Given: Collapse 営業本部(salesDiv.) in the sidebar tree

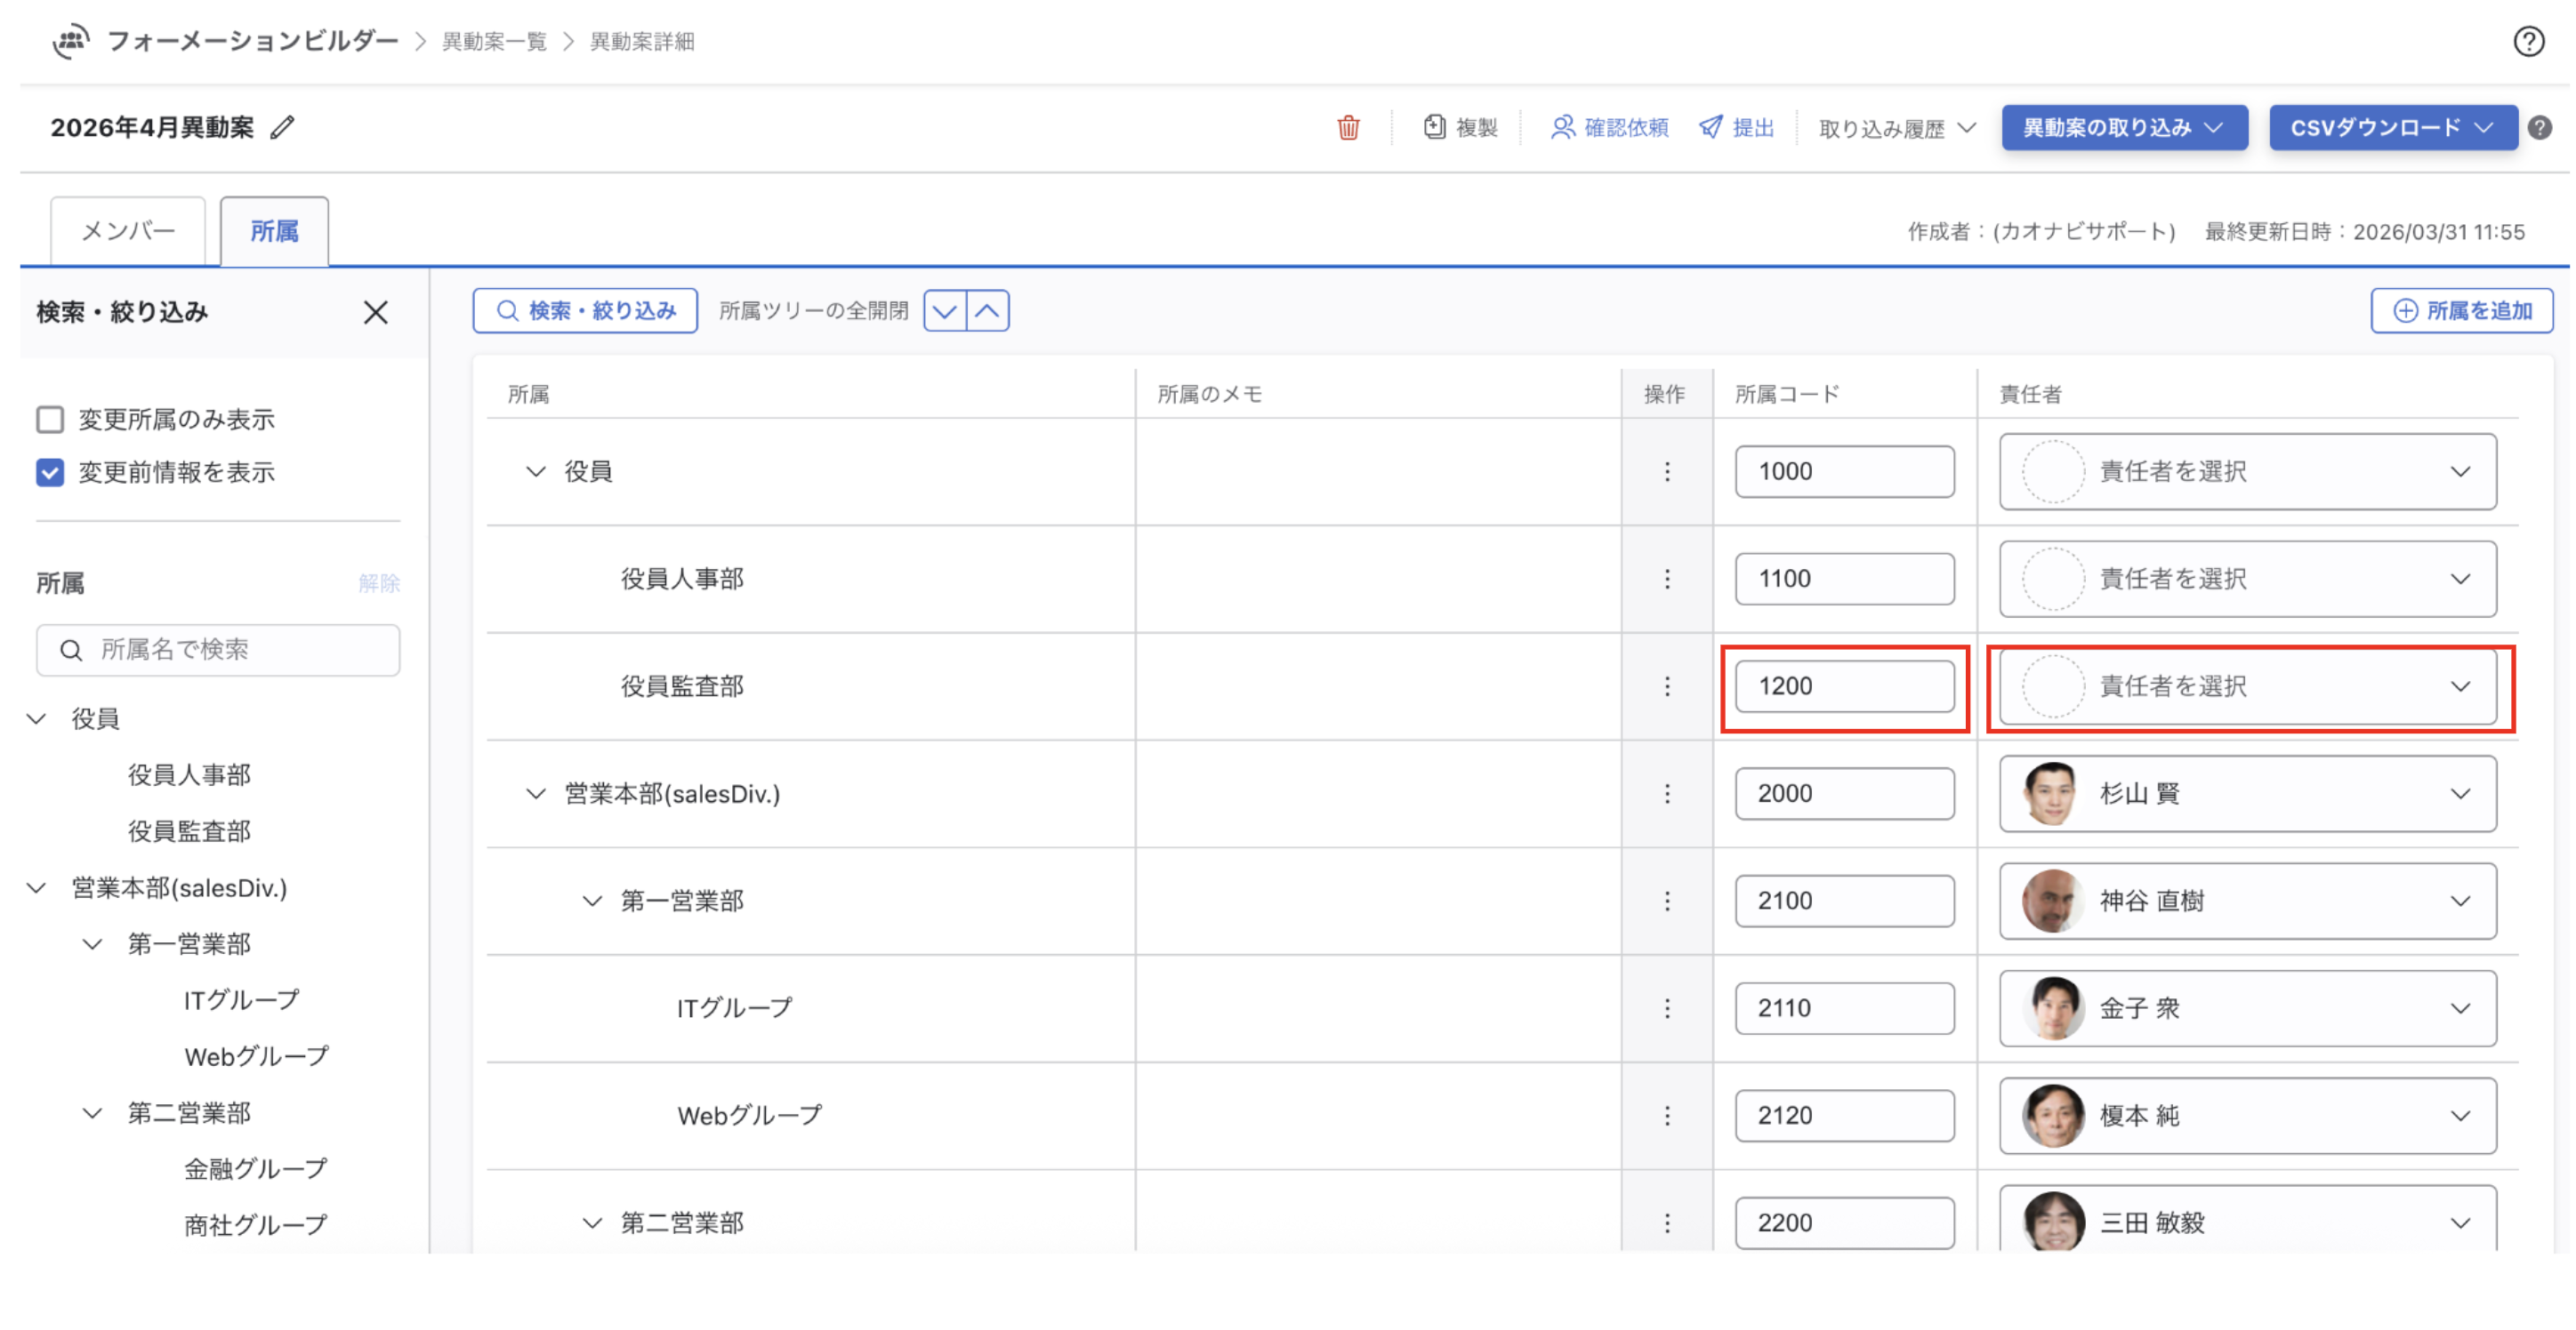Looking at the screenshot, I should click(x=37, y=887).
